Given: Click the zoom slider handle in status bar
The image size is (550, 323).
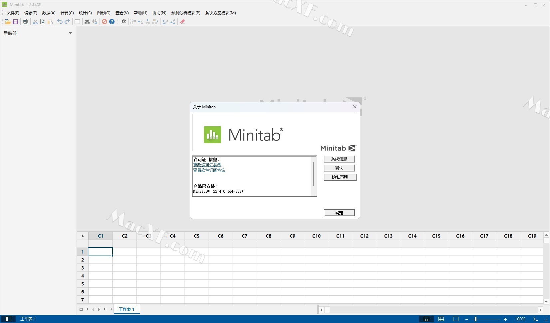Looking at the screenshot, I should tap(475, 319).
